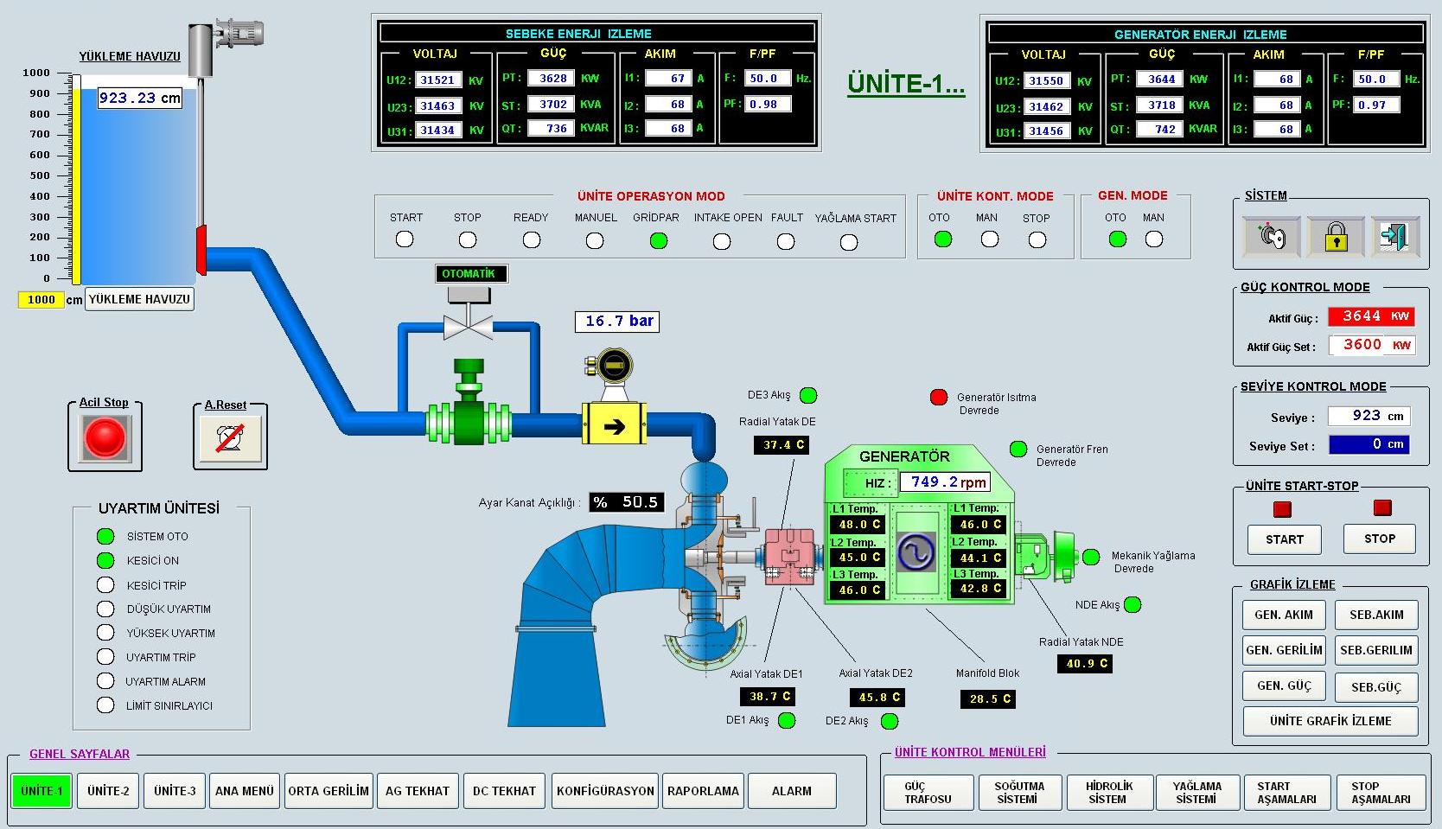Screen dimensions: 1442x829
Task: Open the ALARM page
Action: coord(791,791)
